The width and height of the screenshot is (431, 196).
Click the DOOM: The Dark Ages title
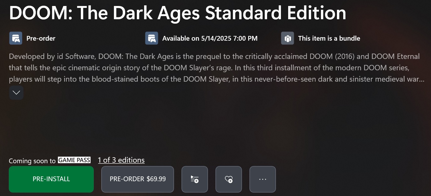[177, 13]
